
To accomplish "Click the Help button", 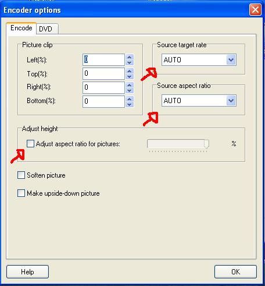I will (27, 271).
